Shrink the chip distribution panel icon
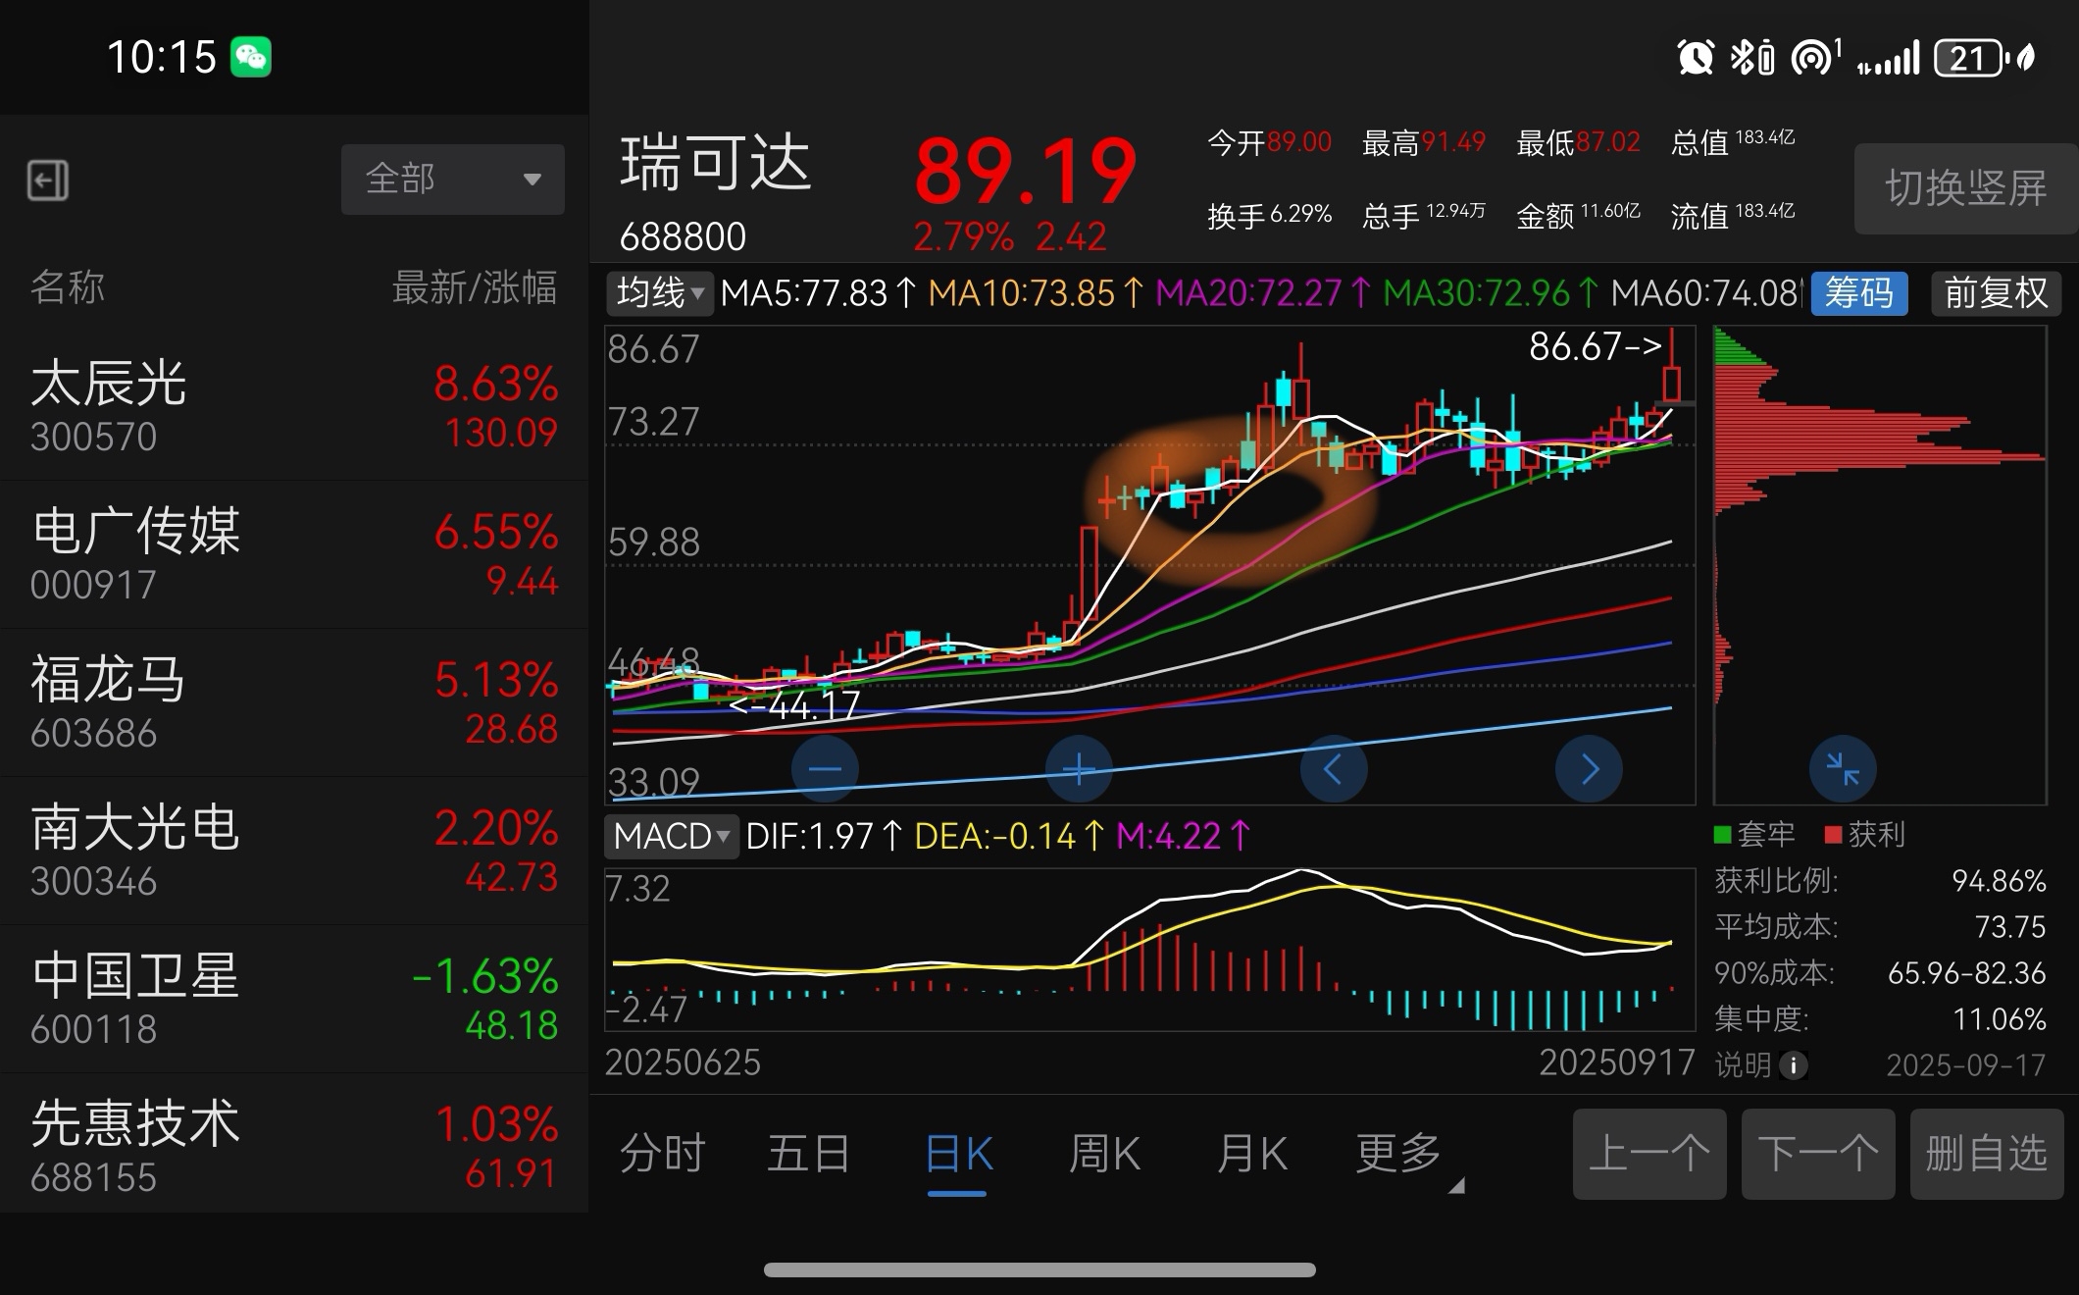This screenshot has width=2079, height=1295. coord(1843,769)
